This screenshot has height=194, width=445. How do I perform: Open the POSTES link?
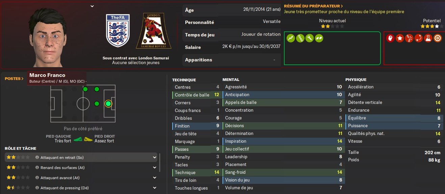[x=14, y=79]
